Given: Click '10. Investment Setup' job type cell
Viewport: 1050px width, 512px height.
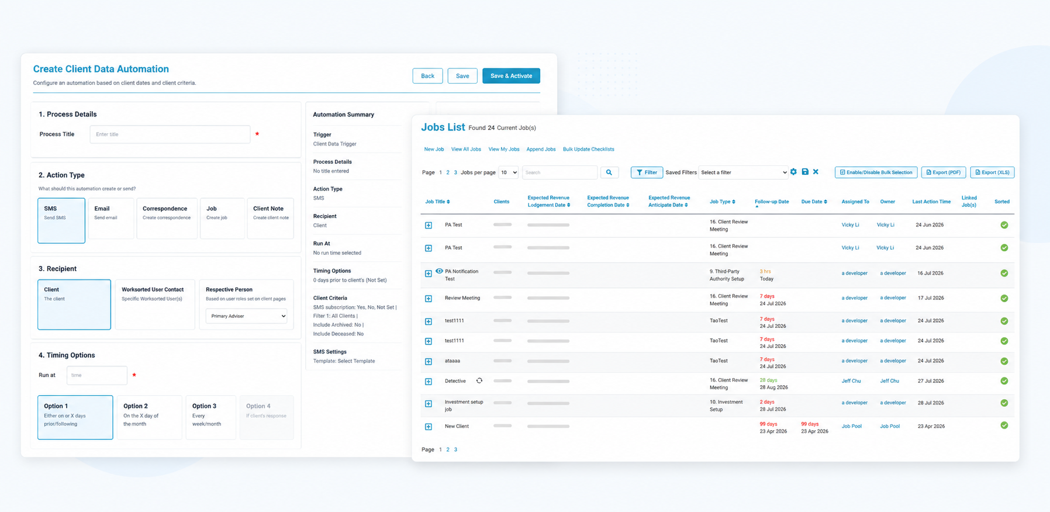Looking at the screenshot, I should pos(726,406).
